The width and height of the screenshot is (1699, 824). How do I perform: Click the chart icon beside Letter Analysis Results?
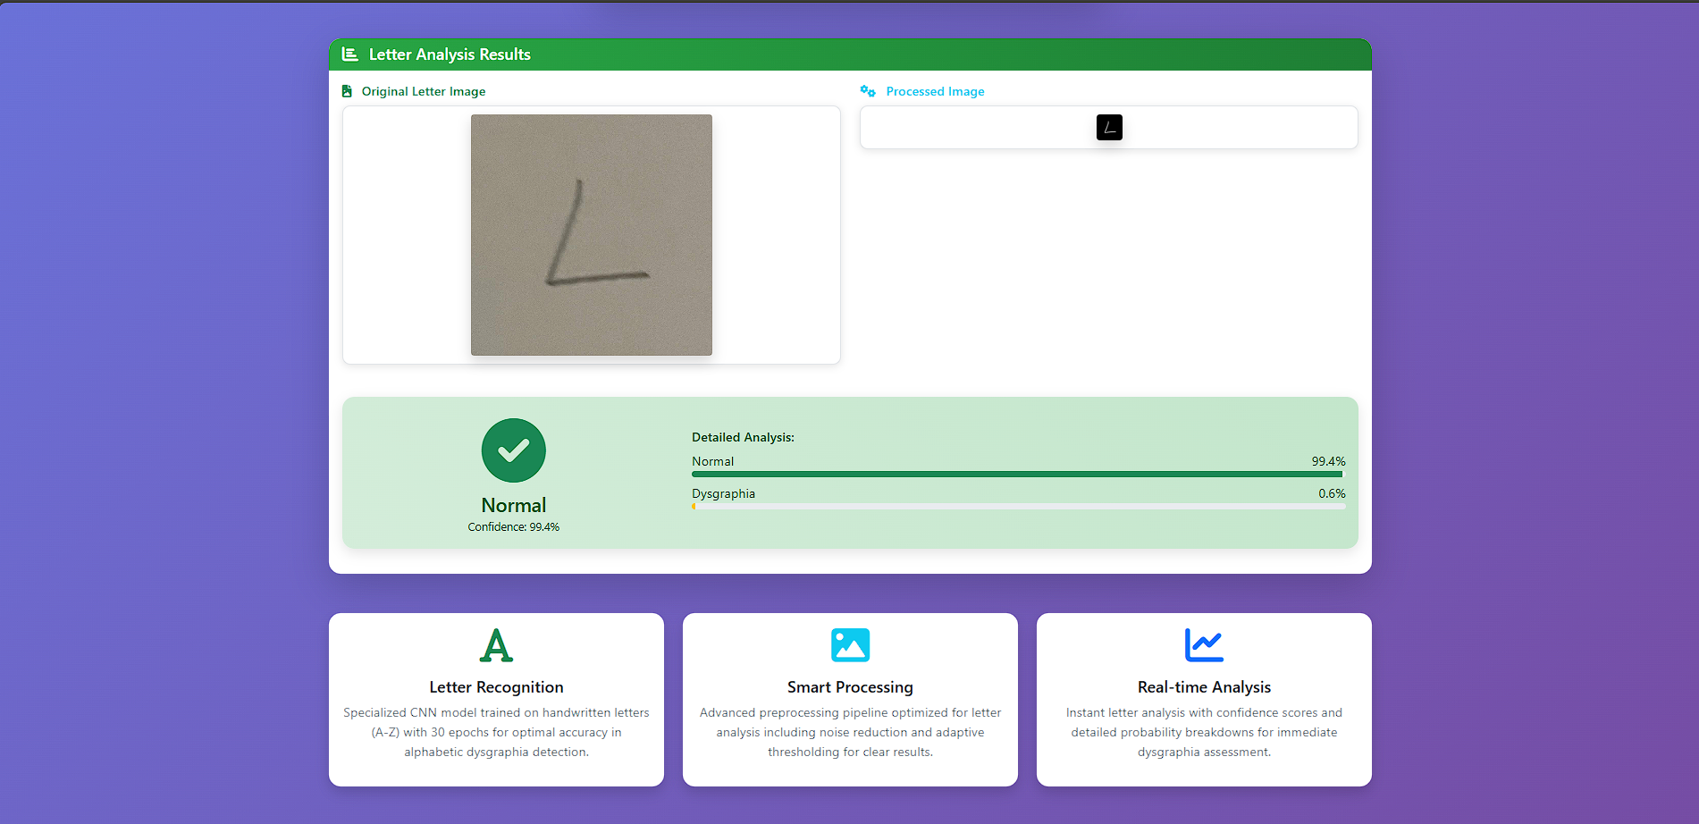[350, 55]
